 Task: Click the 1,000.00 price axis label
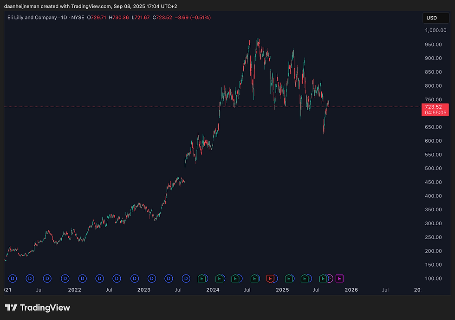[x=435, y=30]
